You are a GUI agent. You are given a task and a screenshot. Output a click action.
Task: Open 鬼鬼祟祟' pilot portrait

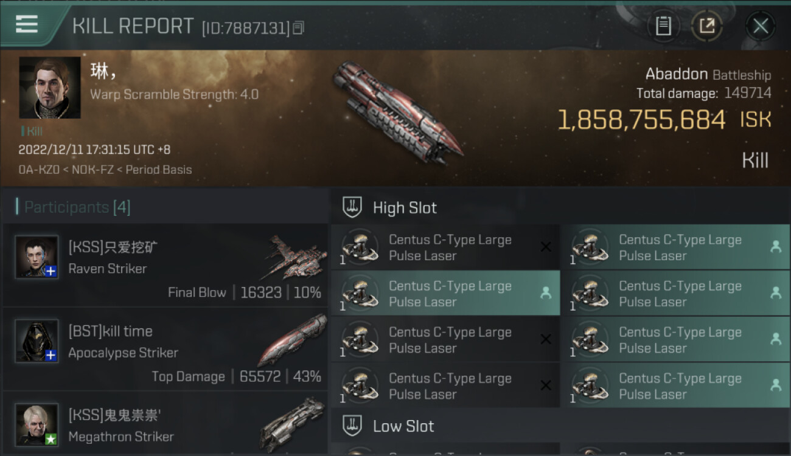[37, 424]
